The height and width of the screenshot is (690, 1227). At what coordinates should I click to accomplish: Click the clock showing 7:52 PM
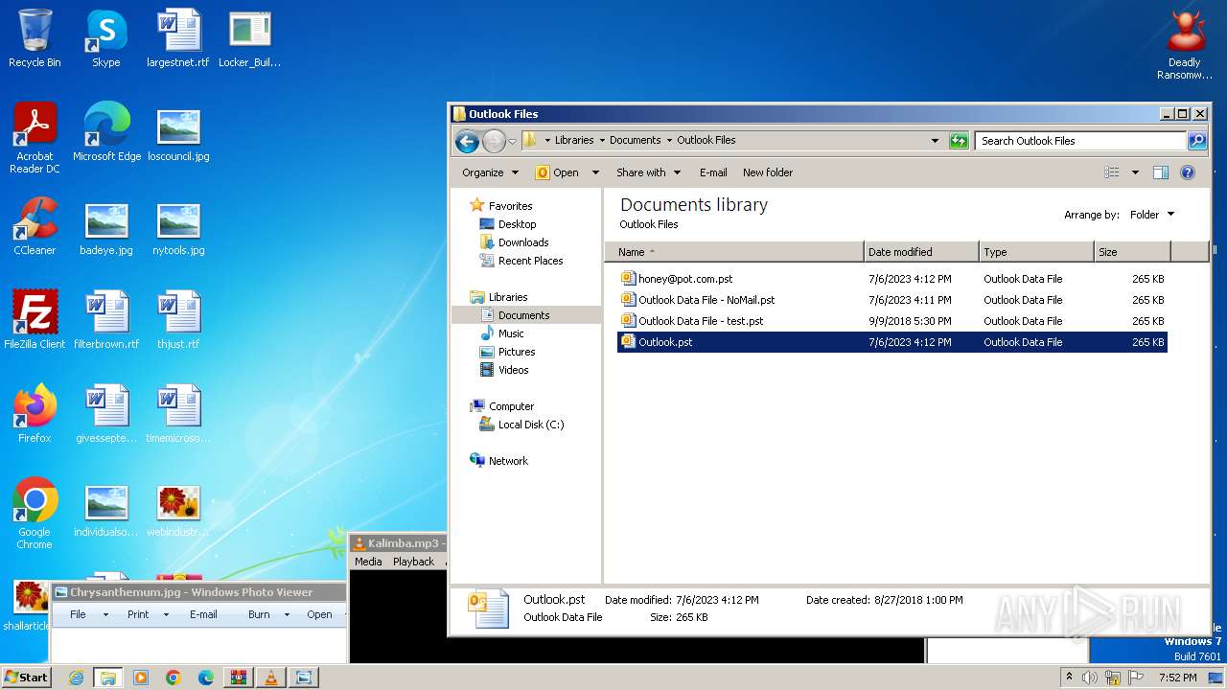tap(1177, 678)
